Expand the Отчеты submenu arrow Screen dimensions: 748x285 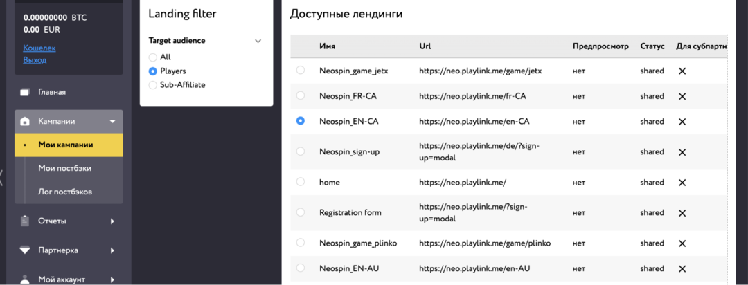pyautogui.click(x=112, y=221)
